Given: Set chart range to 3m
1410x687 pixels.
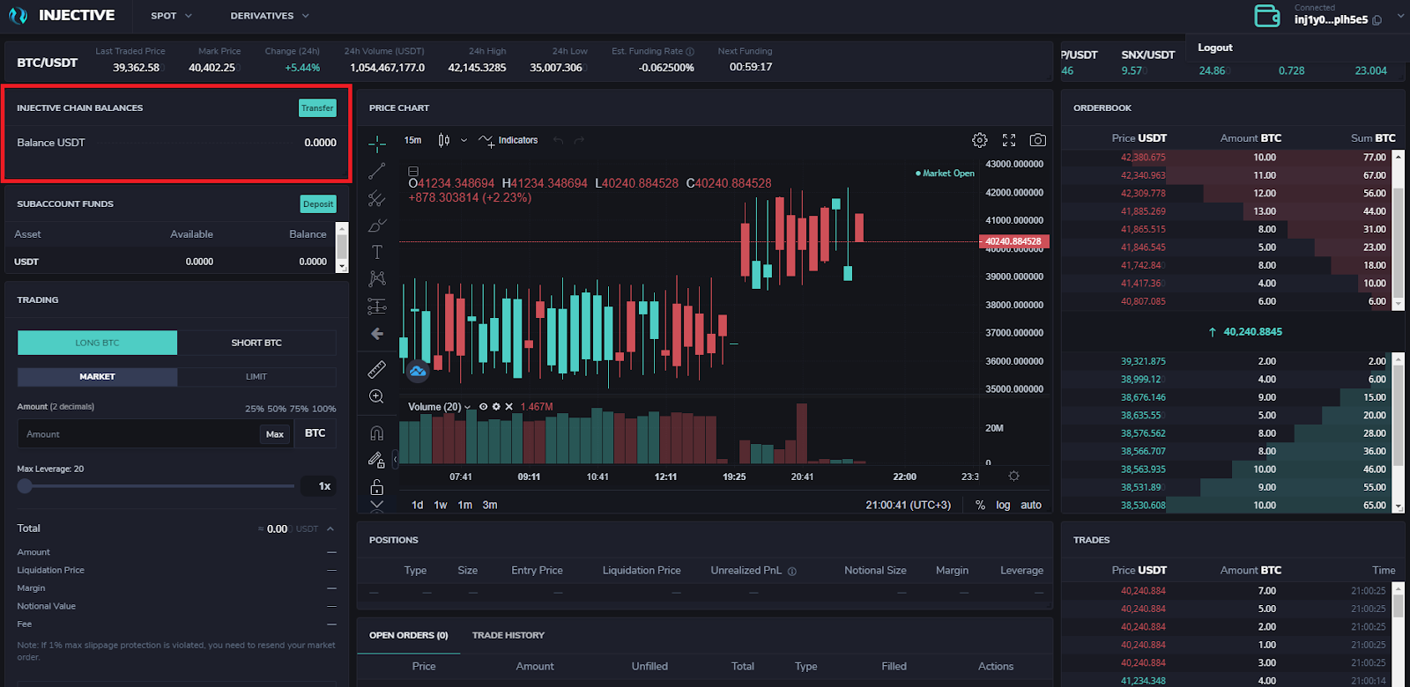Looking at the screenshot, I should [490, 505].
